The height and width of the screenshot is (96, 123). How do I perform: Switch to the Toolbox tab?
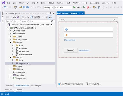pyautogui.click(x=9, y=86)
